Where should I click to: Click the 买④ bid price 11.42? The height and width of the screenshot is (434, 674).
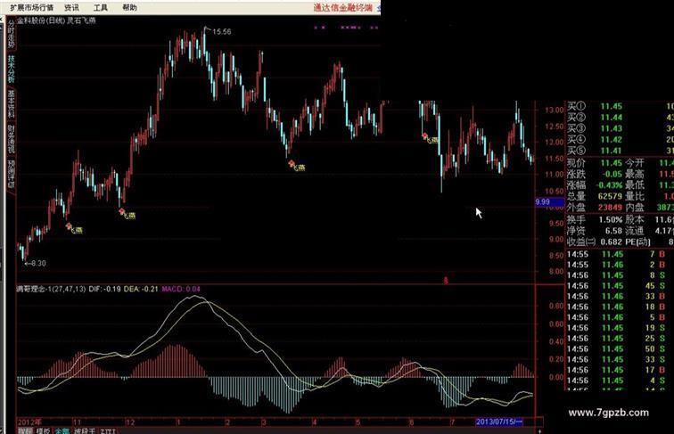click(612, 140)
